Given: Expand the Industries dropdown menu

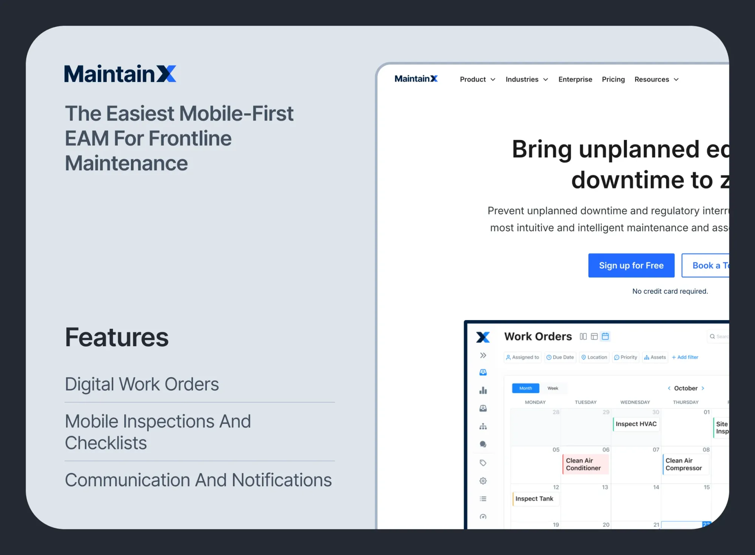Looking at the screenshot, I should point(527,79).
